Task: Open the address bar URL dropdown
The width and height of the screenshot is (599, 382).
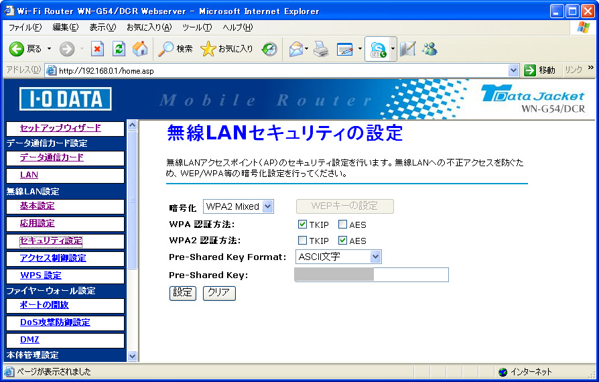Action: click(x=513, y=70)
